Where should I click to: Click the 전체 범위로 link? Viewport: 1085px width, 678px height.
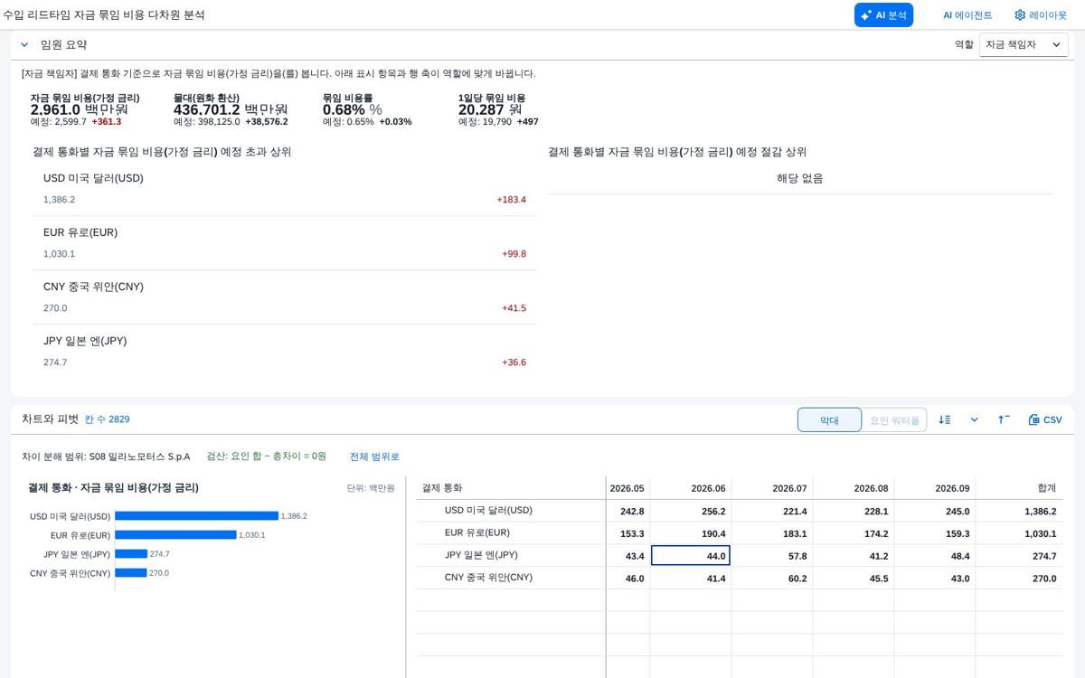click(374, 457)
